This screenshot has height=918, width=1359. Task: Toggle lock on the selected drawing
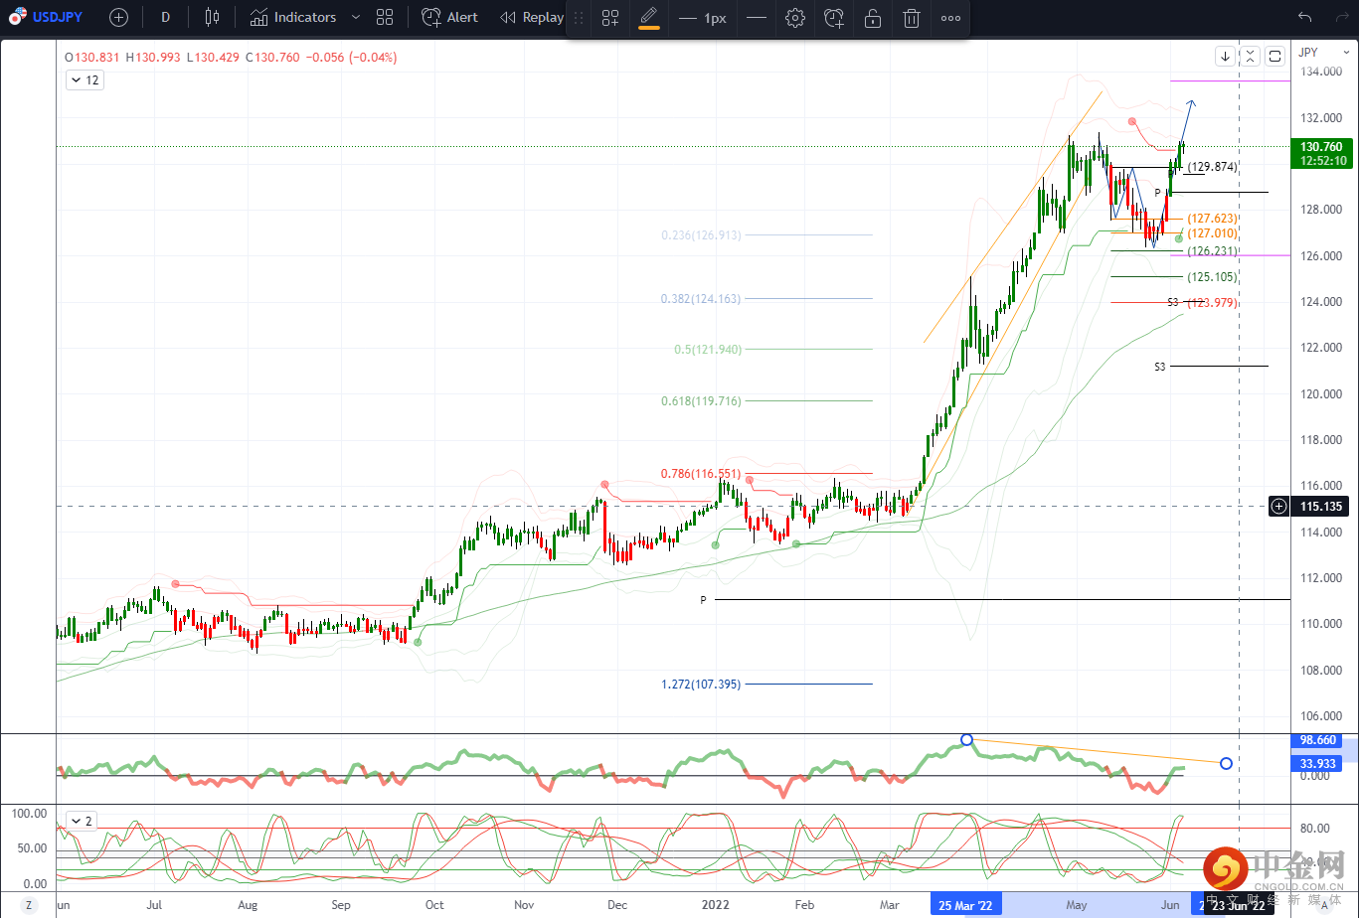(x=872, y=18)
